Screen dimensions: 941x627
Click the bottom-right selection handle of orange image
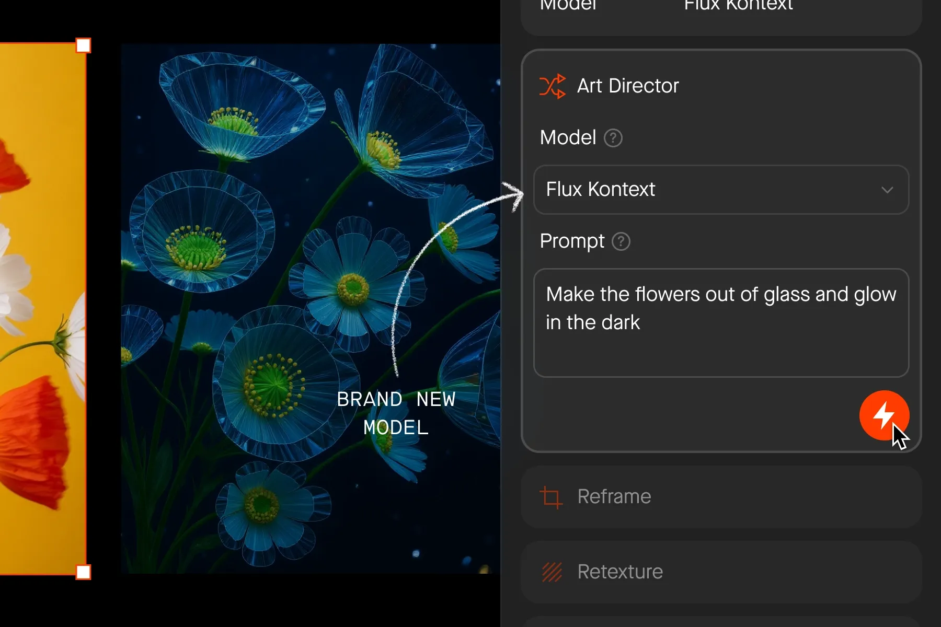pyautogui.click(x=83, y=572)
